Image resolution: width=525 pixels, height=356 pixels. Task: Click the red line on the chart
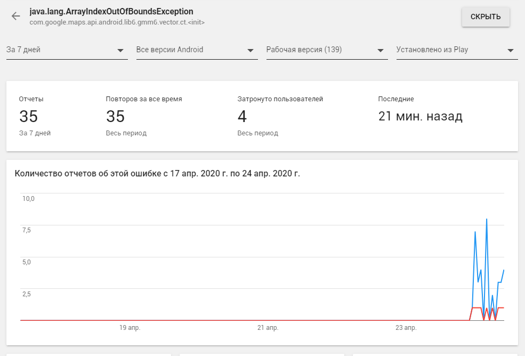[477, 308]
